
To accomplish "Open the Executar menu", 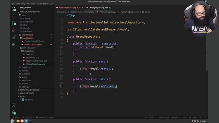I will click(39, 4).
